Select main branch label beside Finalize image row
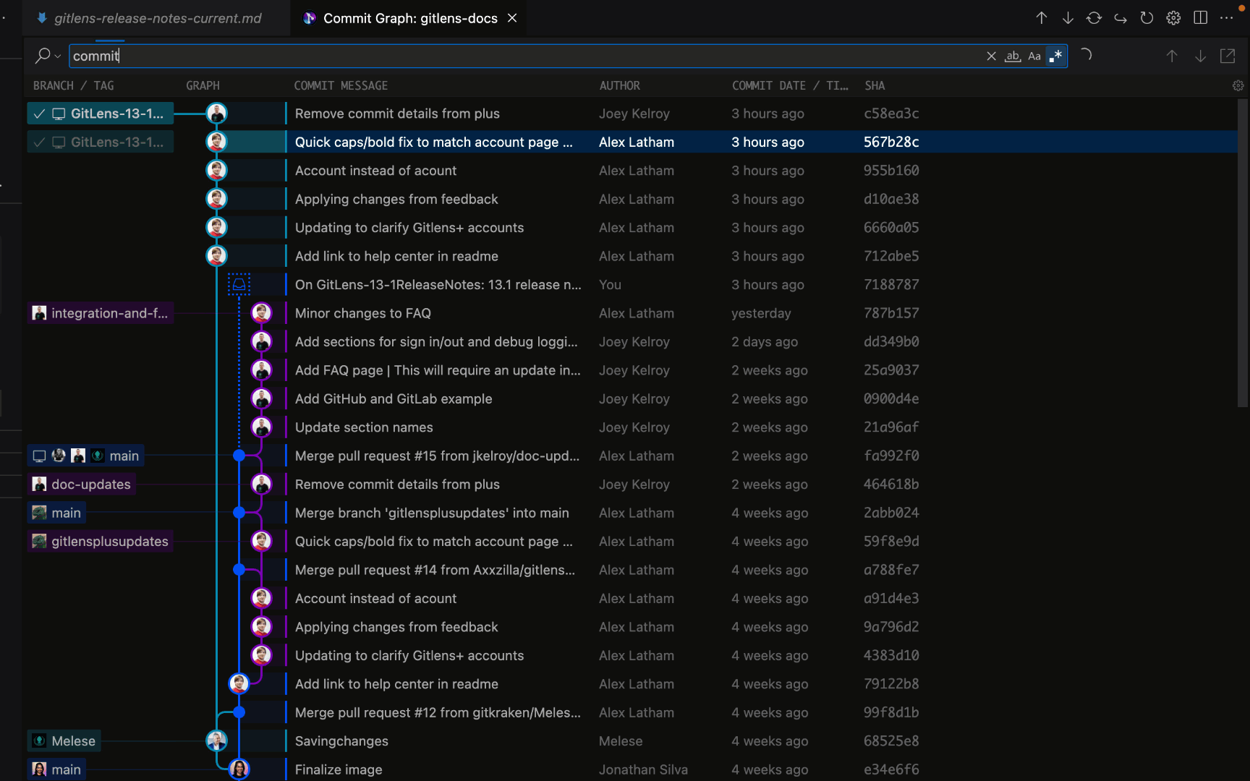 (56, 769)
